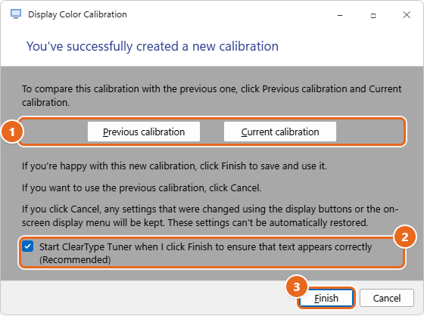Click the Display Color Calibration monitor icon
The image size is (424, 316).
[x=16, y=14]
